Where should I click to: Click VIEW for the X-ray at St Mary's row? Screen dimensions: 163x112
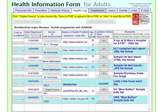(104, 41)
